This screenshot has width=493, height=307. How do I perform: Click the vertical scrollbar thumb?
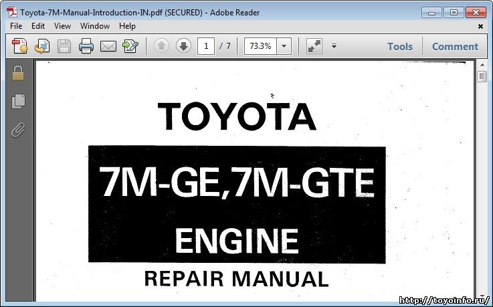(x=482, y=76)
